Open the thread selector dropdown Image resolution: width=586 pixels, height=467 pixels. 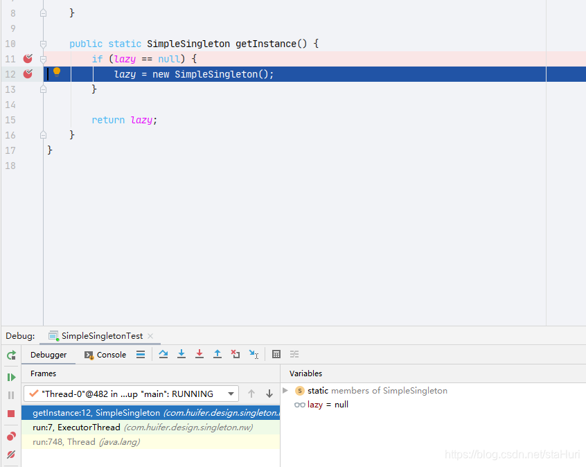[131, 394]
